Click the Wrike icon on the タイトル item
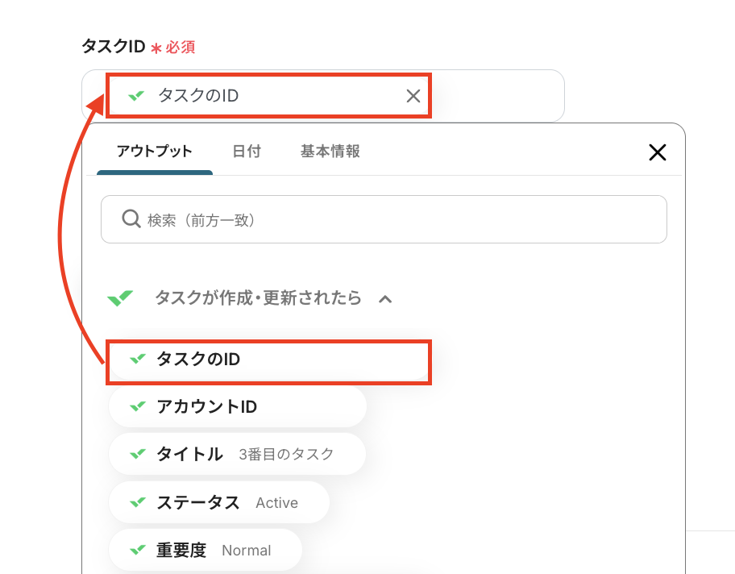 click(137, 454)
